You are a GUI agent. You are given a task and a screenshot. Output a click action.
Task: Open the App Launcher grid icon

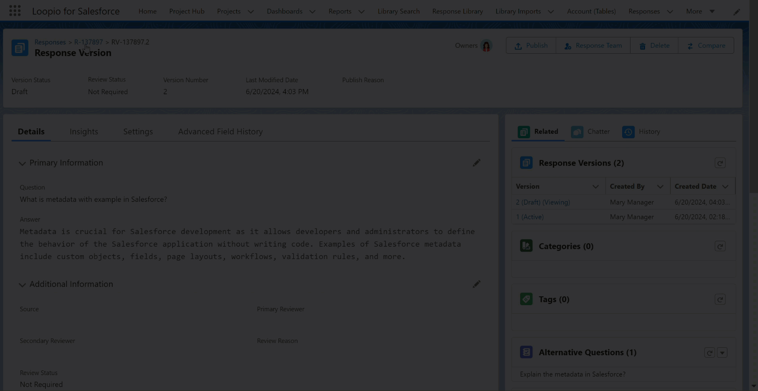(x=15, y=11)
